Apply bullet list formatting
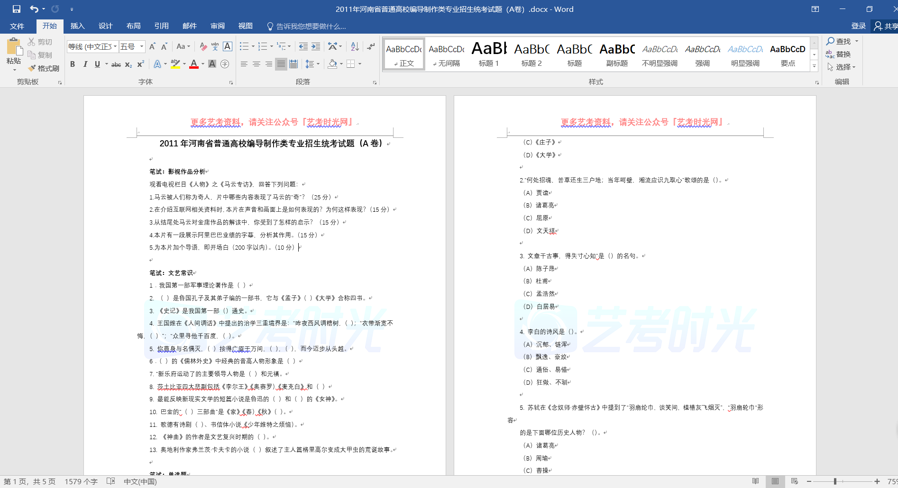 244,46
